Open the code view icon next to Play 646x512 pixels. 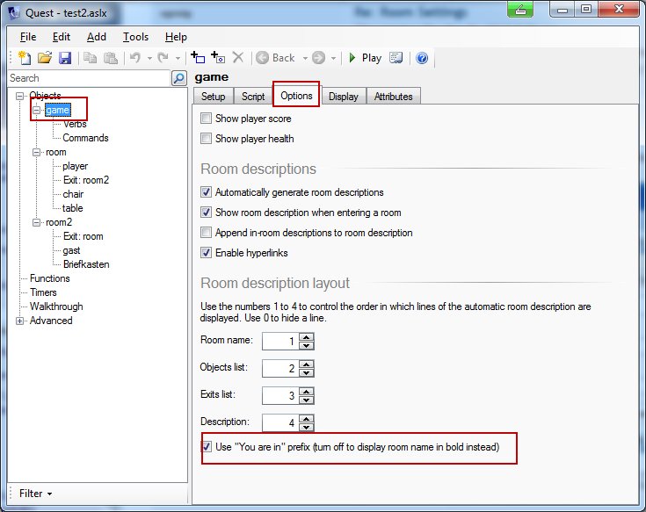[x=396, y=58]
